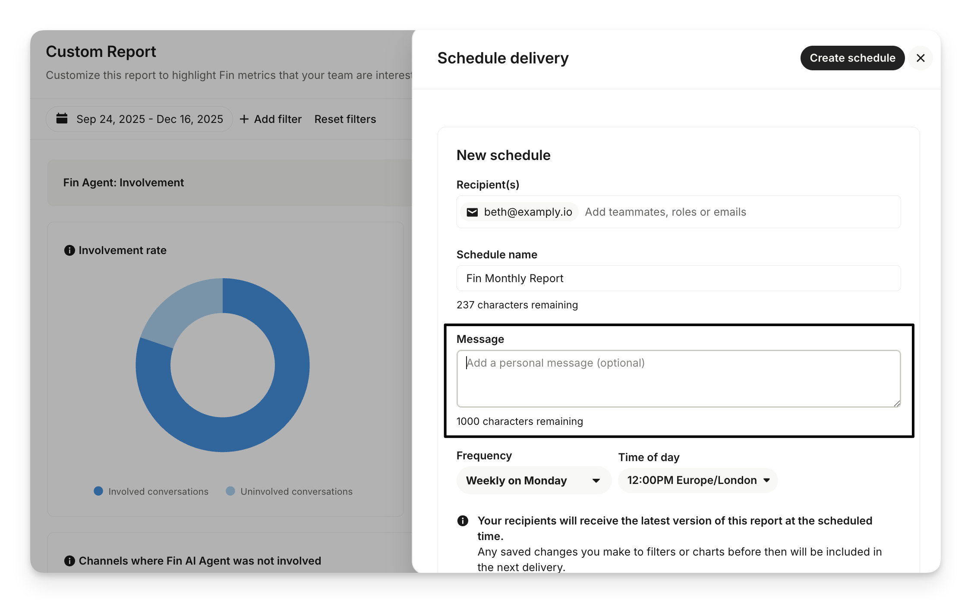The width and height of the screenshot is (971, 603).
Task: Click the plus icon beside Add filter
Action: click(244, 119)
